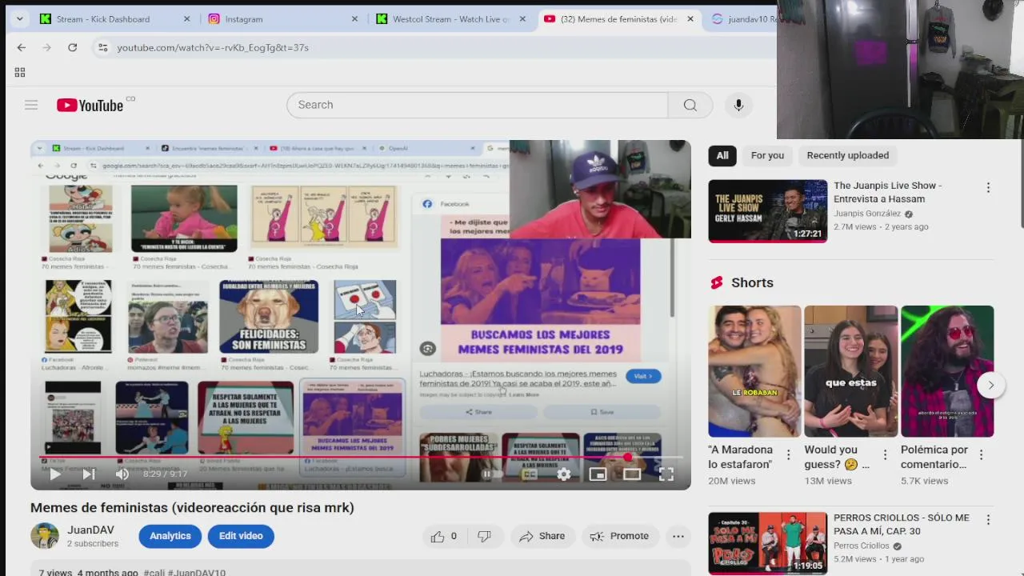Open options for The Juanpis Live Show
The image size is (1024, 576).
[x=988, y=187]
